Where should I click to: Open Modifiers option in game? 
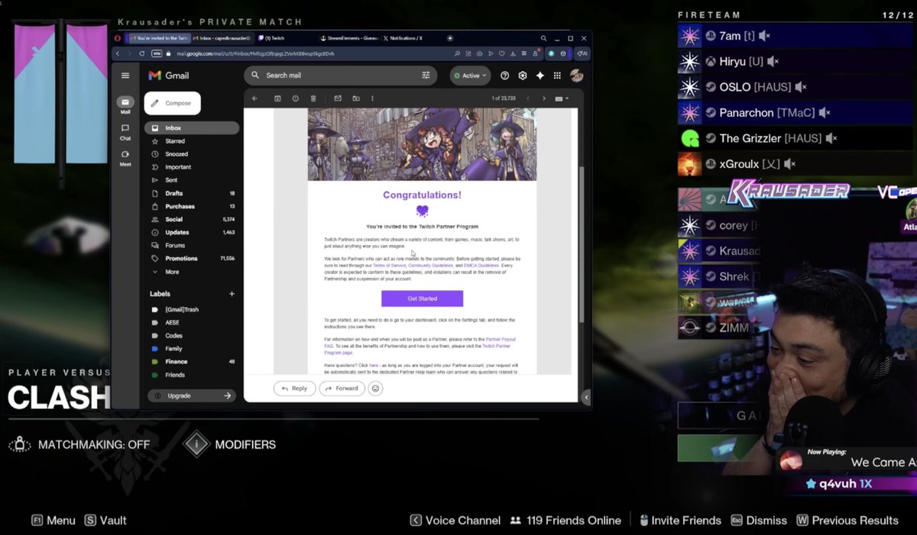tap(230, 444)
